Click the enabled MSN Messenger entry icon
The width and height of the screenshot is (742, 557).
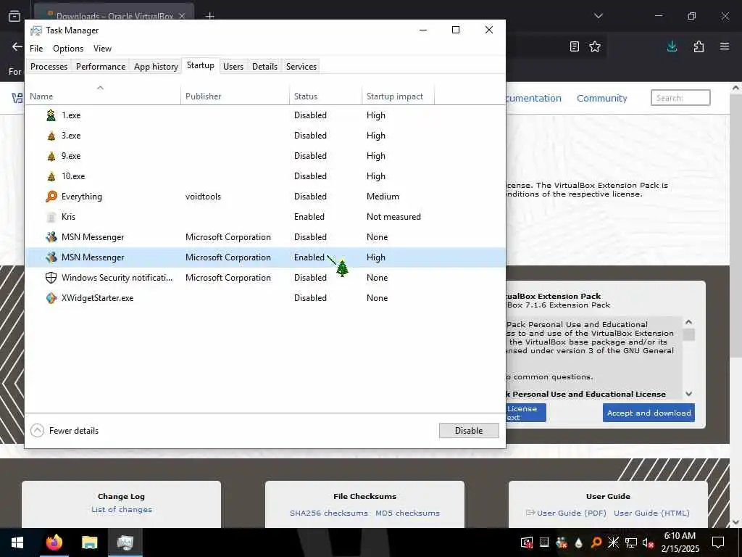(x=51, y=257)
